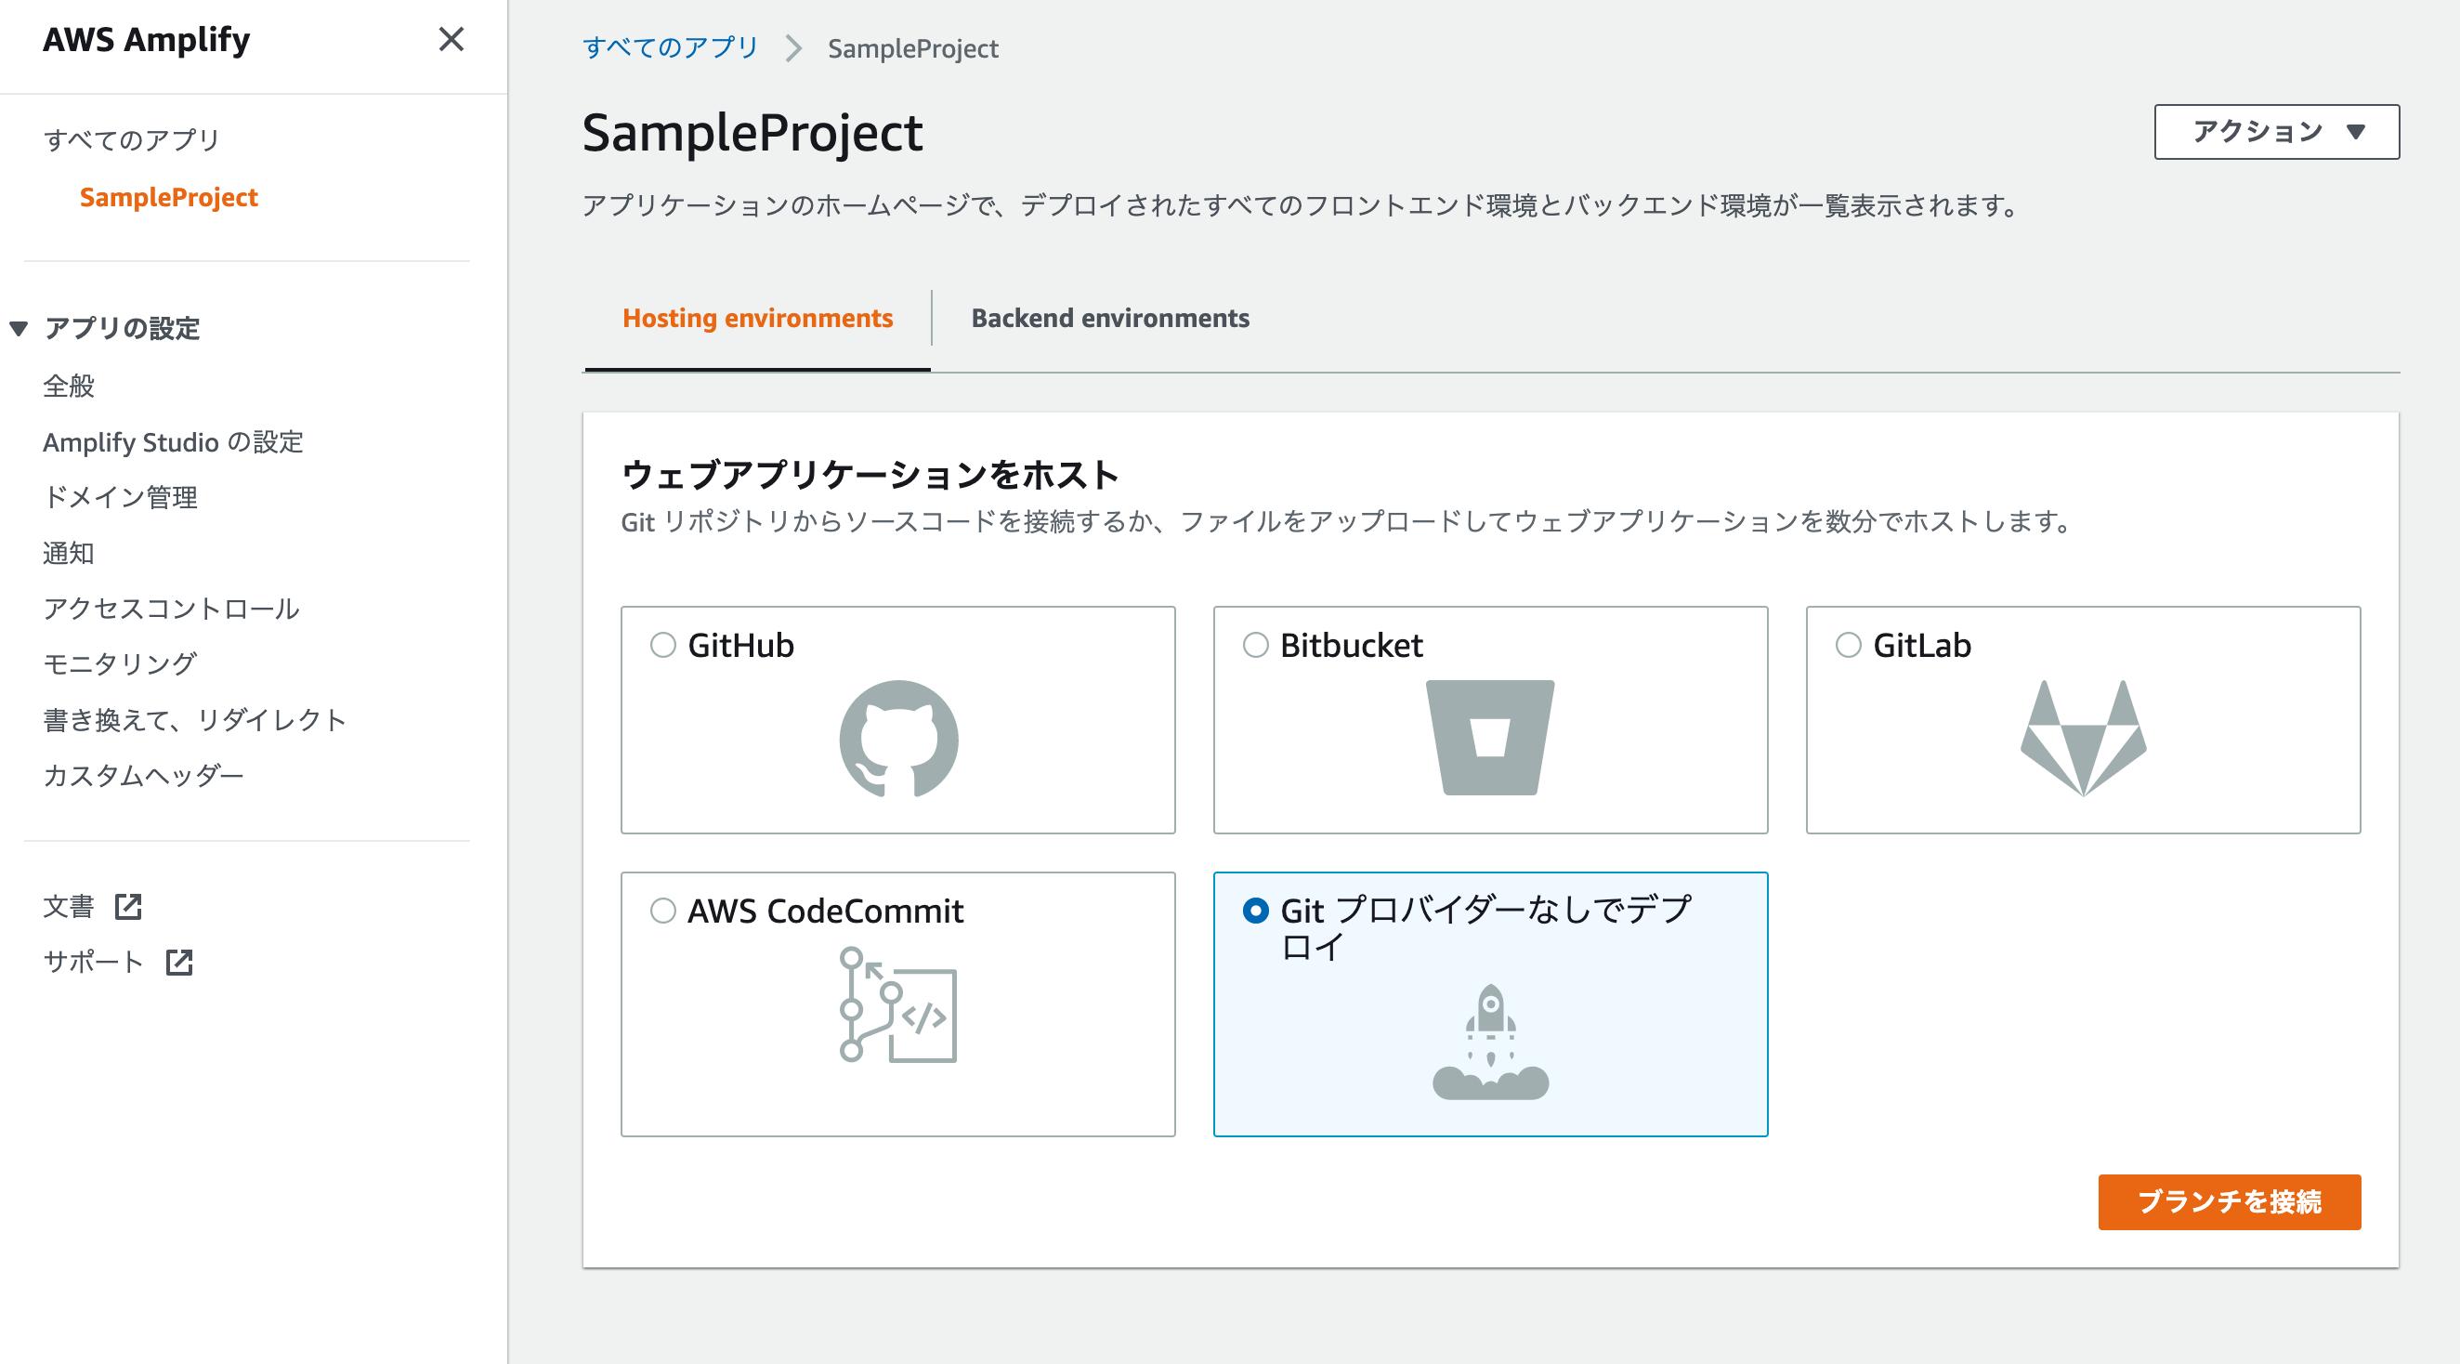Open ドメイン管理 in the sidebar
Viewport: 2460px width, 1364px height.
pyautogui.click(x=121, y=497)
